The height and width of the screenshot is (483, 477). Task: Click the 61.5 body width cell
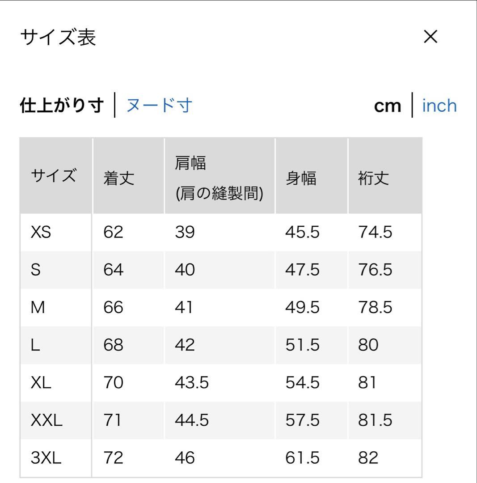[x=302, y=458]
